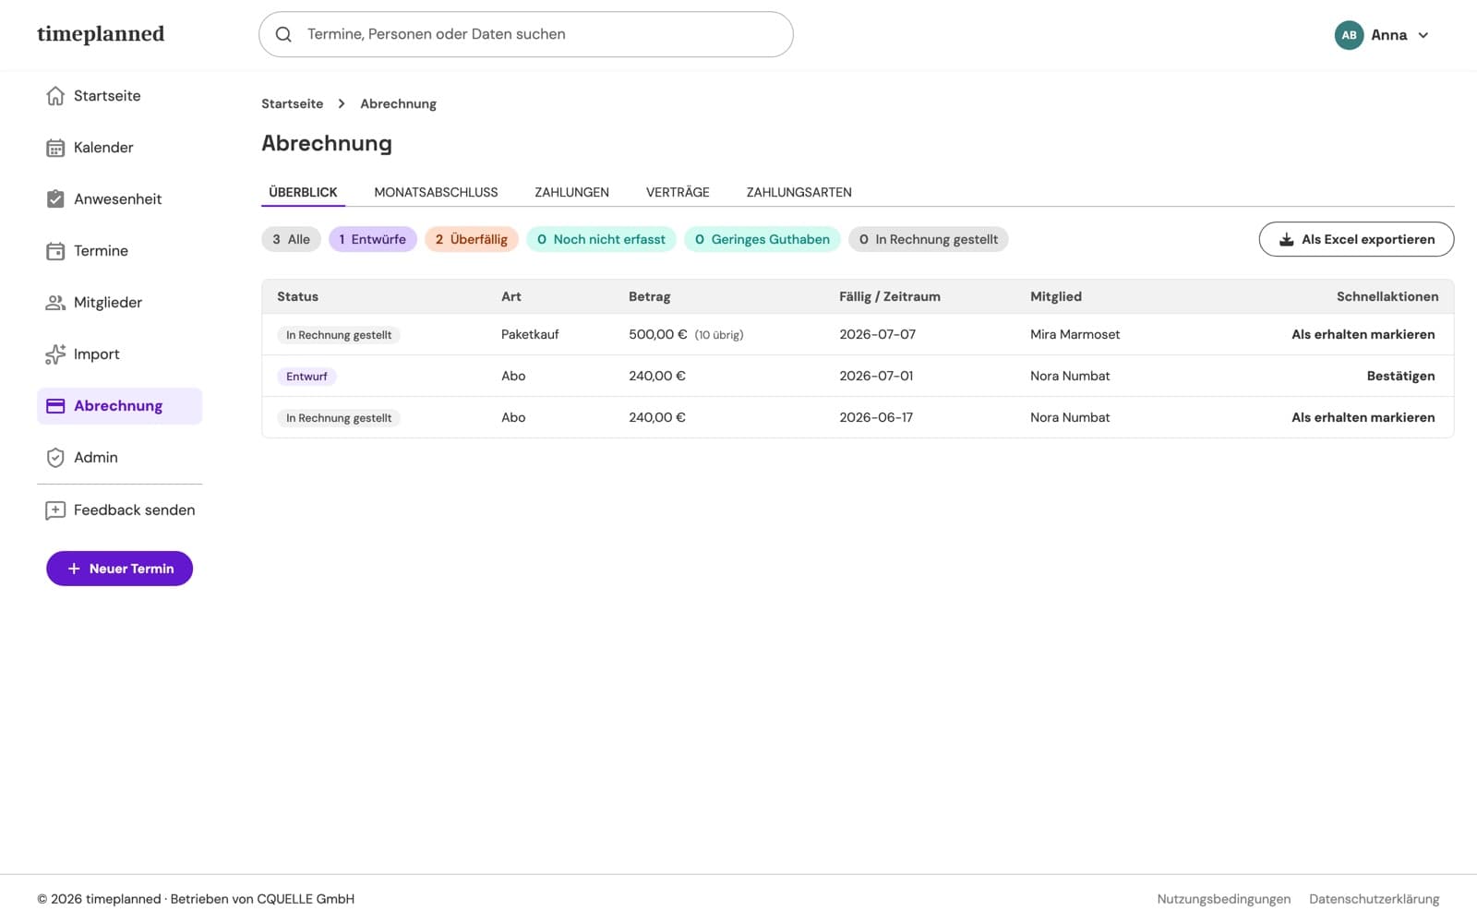Viewport: 1477px width, 923px height.
Task: Click the 2026-07-01 date cell
Action: [x=876, y=377]
